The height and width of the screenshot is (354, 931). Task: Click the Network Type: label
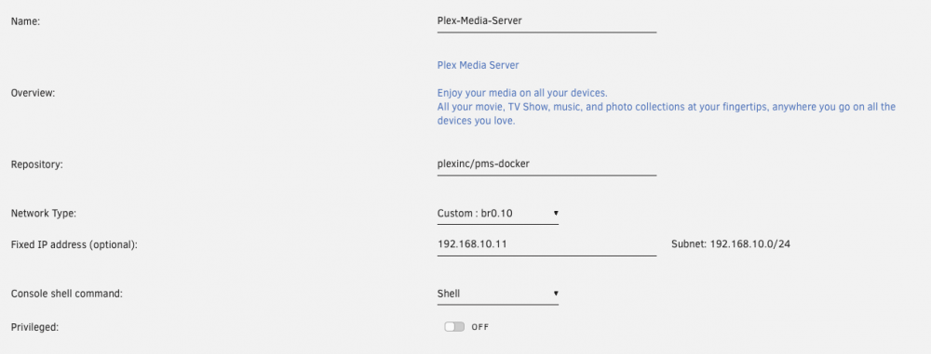tap(44, 213)
